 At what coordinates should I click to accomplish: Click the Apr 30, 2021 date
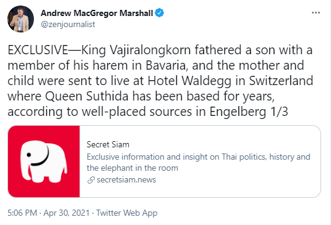[x=67, y=213]
